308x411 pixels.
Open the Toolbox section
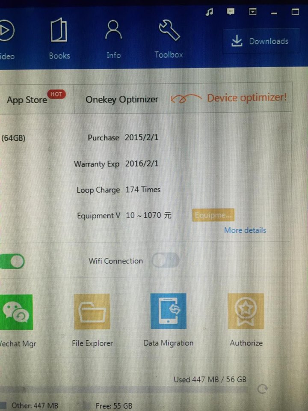click(x=169, y=39)
